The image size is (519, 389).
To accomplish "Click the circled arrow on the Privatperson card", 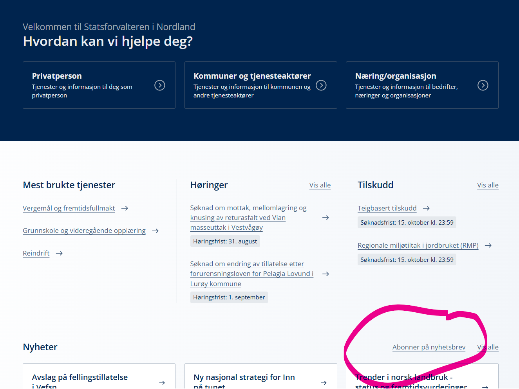I will [159, 85].
